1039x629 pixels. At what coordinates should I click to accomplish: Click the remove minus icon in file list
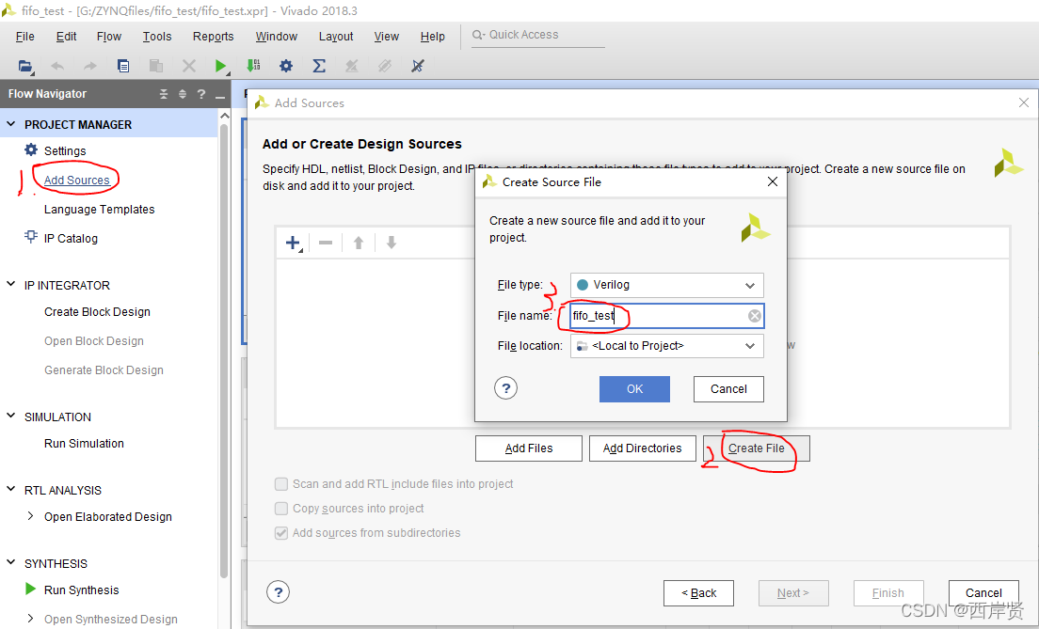[326, 243]
